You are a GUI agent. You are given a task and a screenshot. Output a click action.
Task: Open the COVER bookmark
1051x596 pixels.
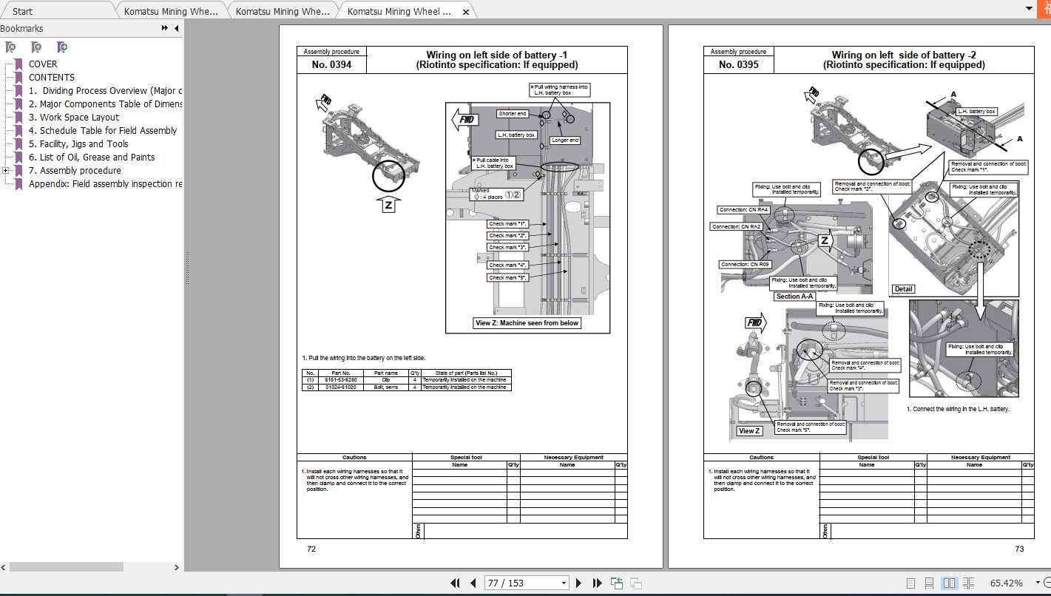(44, 64)
